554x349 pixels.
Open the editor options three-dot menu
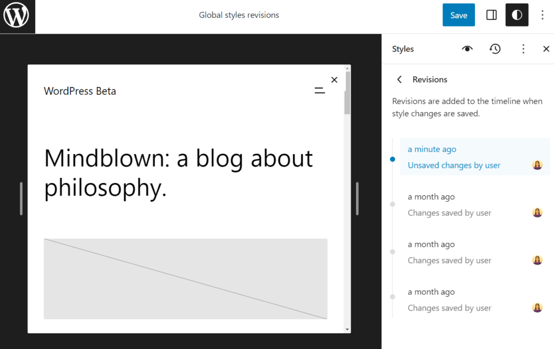coord(542,15)
